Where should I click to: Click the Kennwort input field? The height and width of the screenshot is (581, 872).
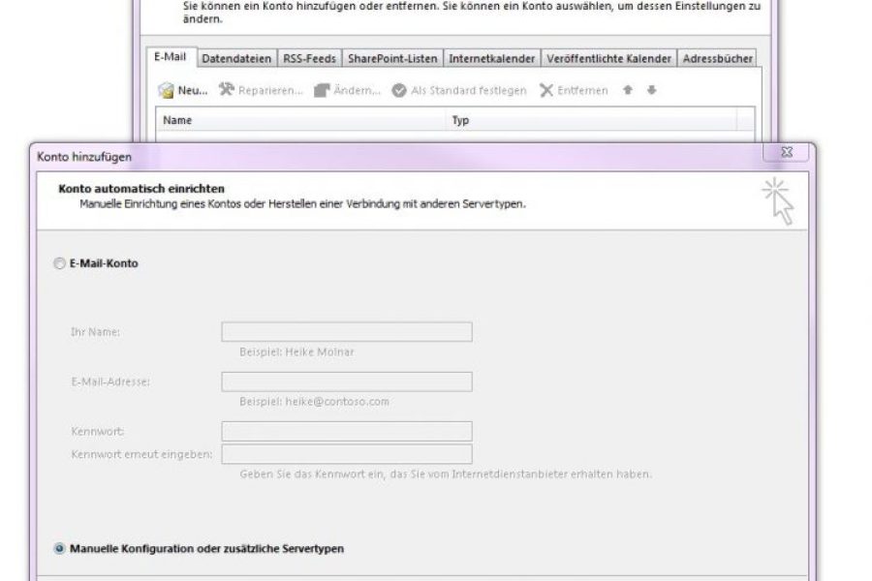click(346, 431)
